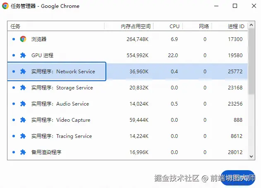Click CPU value 6.9
Image resolution: width=261 pixels, height=188 pixels.
coord(174,39)
